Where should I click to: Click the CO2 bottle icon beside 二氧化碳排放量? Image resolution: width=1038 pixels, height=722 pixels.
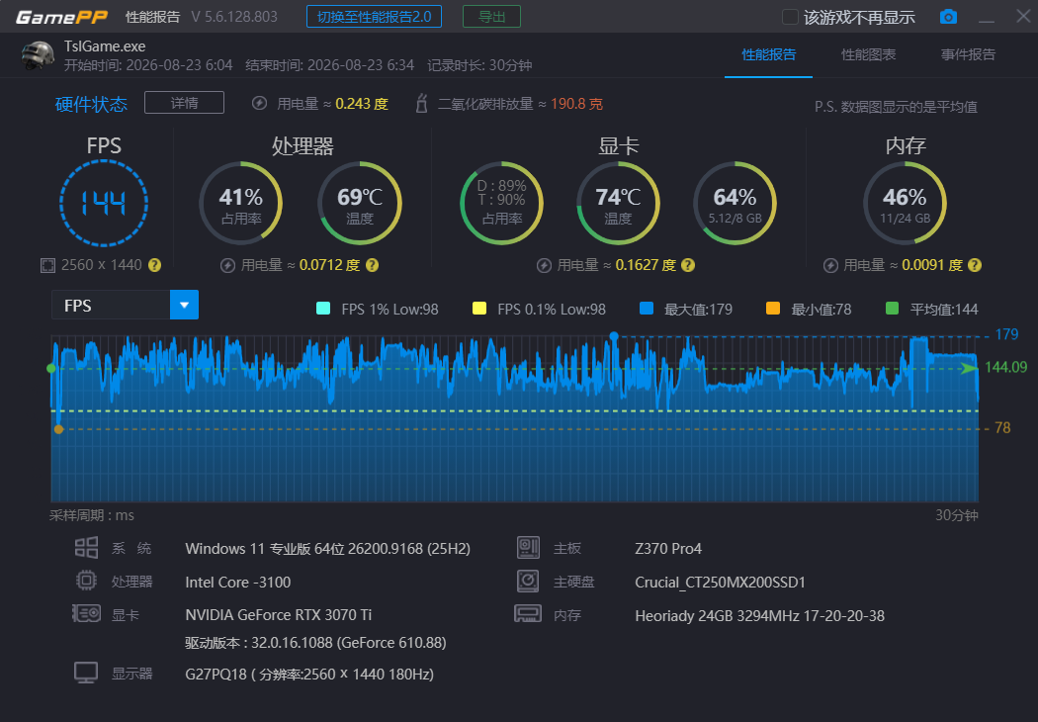pyautogui.click(x=421, y=103)
